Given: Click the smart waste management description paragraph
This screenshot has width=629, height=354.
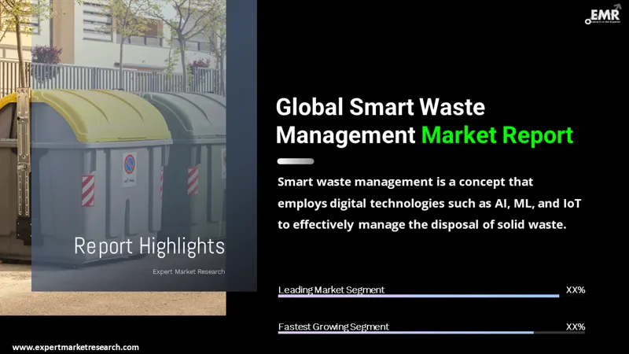Looking at the screenshot, I should (429, 203).
